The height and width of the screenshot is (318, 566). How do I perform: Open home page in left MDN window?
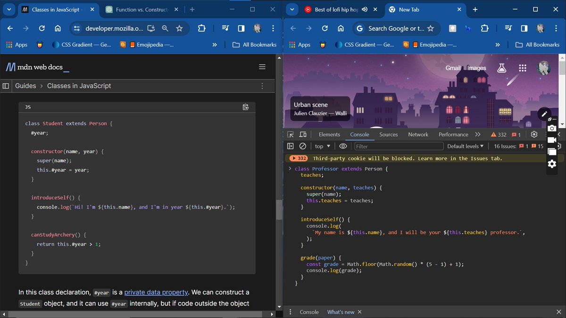[x=58, y=28]
